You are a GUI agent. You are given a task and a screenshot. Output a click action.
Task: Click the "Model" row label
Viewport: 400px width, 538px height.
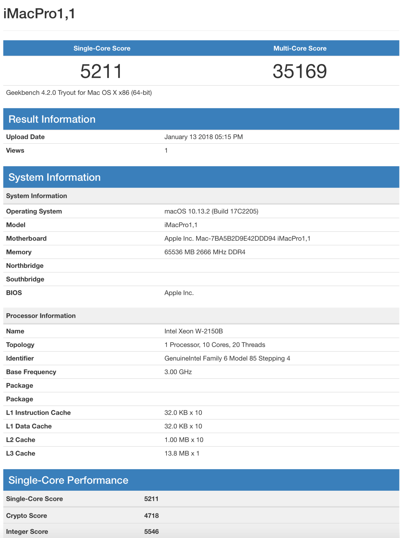pyautogui.click(x=16, y=225)
